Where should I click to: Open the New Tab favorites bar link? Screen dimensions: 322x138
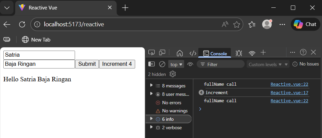36,39
